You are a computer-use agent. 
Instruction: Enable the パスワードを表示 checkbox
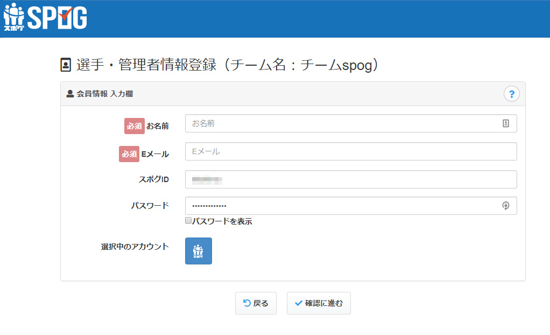click(188, 221)
